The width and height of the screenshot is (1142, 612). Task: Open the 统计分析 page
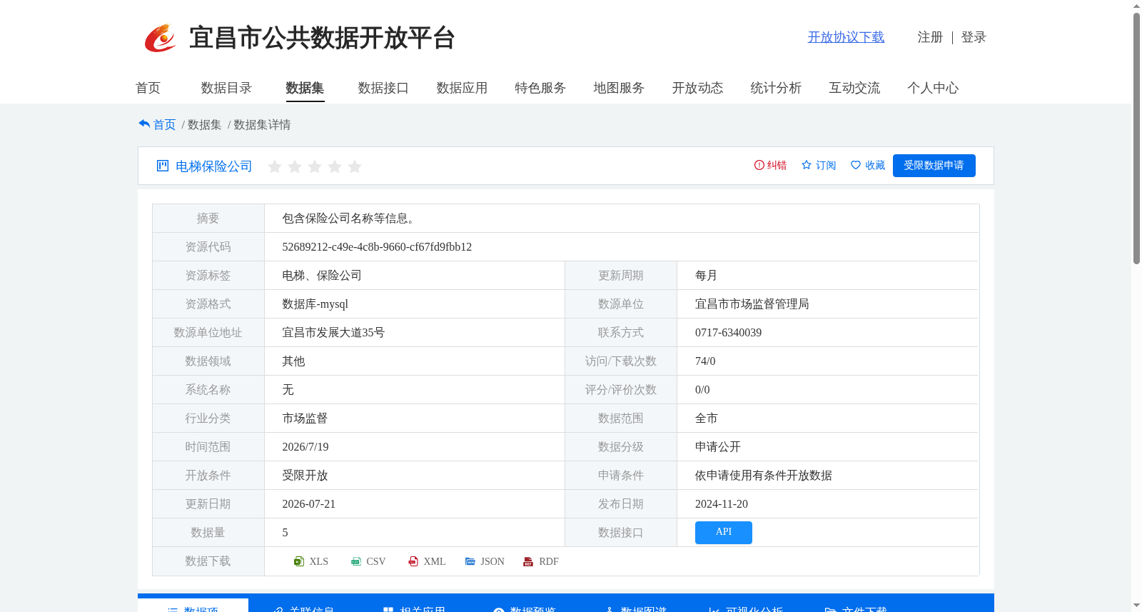(x=776, y=88)
